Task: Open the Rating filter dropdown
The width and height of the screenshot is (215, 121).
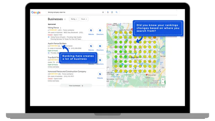Action: click(x=74, y=19)
